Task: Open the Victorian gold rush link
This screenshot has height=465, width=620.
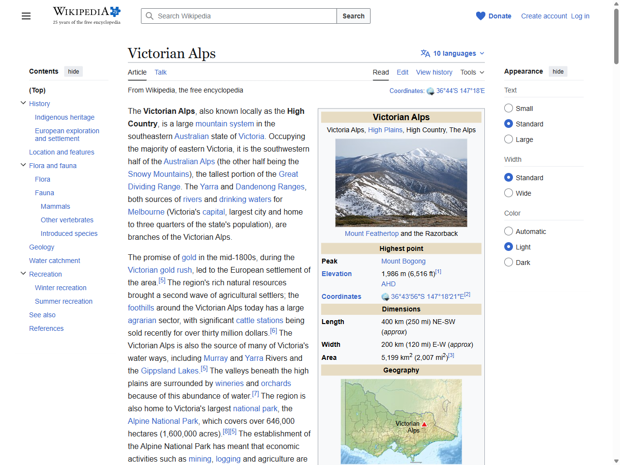Action: coord(160,270)
